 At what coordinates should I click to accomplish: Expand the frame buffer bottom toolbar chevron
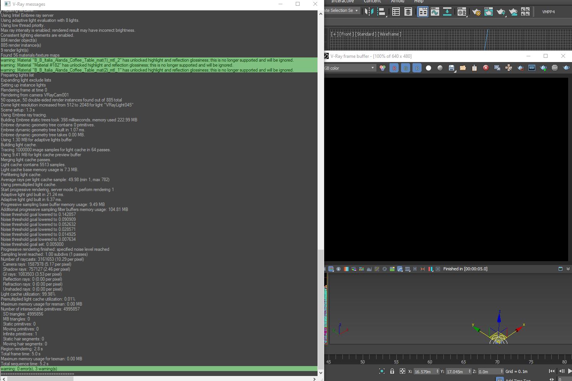568,269
